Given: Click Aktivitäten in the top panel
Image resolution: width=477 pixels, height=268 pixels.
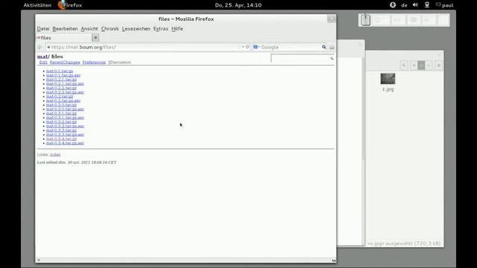Looking at the screenshot, I should click(37, 5).
